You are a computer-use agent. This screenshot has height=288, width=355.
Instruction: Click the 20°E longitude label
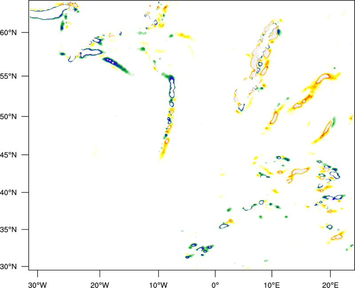pyautogui.click(x=330, y=285)
